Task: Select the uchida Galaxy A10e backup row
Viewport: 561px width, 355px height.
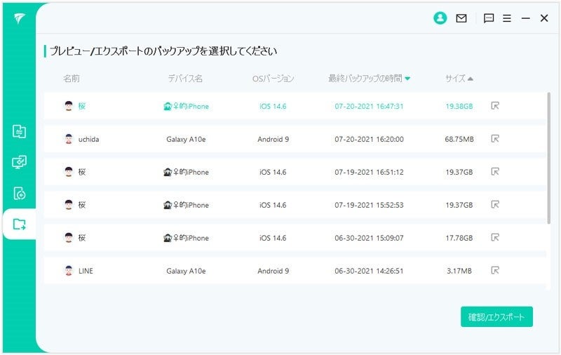Action: pos(280,139)
